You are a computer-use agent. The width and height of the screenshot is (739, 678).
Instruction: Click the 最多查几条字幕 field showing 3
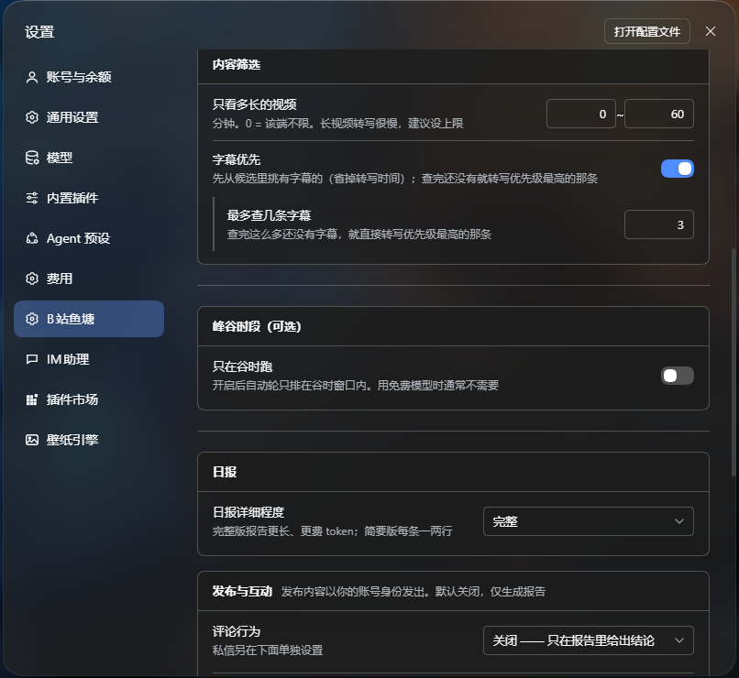coord(659,224)
